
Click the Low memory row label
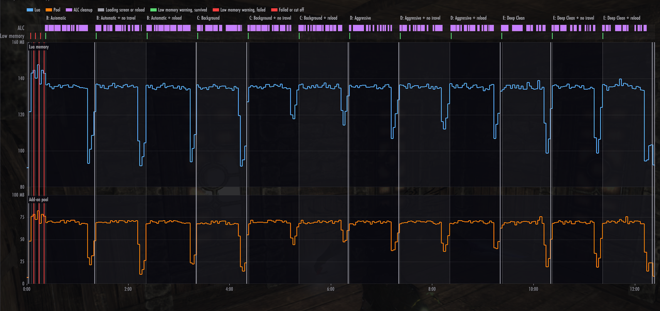[x=12, y=36]
